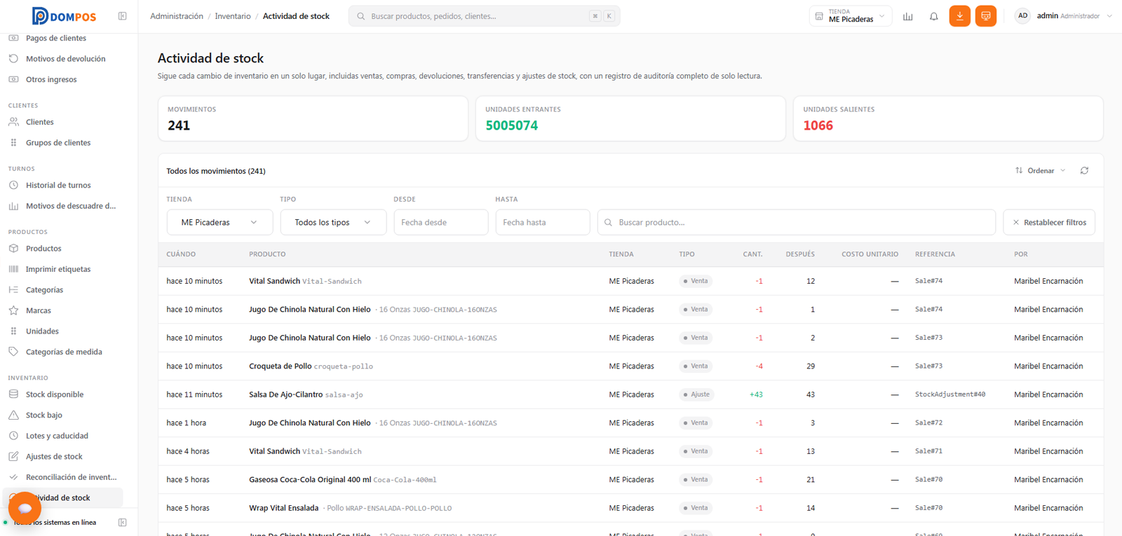
Task: Click the Cant. column header
Action: click(x=752, y=254)
